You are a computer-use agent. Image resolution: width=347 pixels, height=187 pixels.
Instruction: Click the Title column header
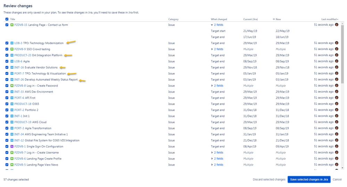pyautogui.click(x=13, y=19)
